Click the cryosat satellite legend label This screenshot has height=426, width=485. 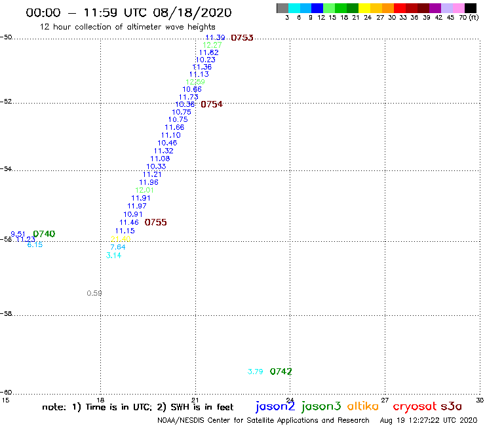coord(415,407)
